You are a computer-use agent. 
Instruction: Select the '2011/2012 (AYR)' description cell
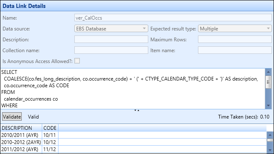pos(21,149)
